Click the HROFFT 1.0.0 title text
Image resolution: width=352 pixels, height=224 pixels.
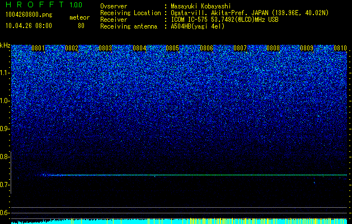(44, 4)
